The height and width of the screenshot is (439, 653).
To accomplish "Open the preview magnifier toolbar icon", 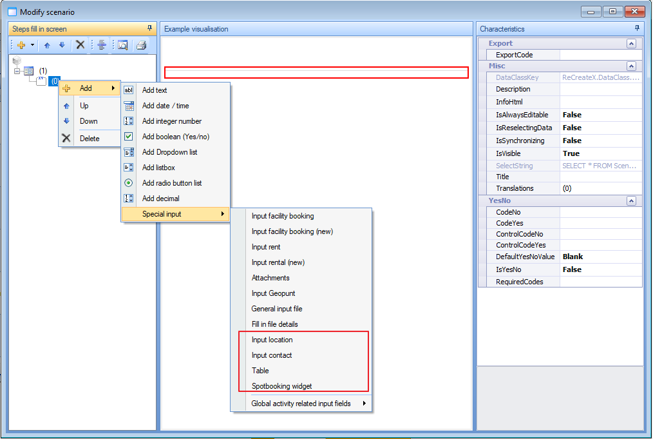I will pos(122,45).
